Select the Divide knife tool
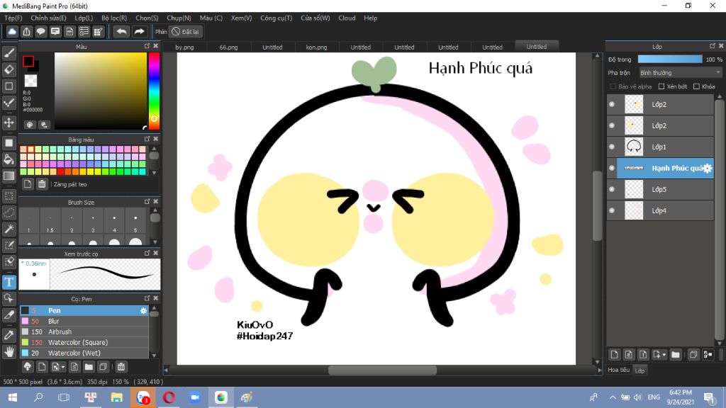 tap(9, 314)
